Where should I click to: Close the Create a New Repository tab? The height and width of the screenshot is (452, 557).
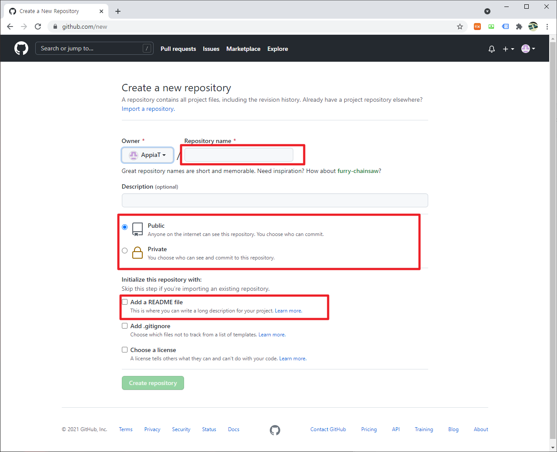(101, 11)
